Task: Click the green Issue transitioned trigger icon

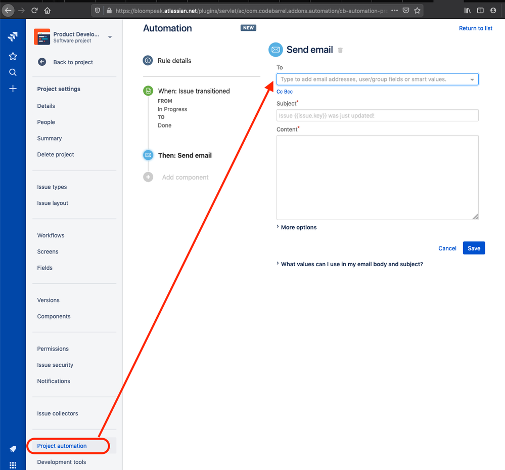Action: coord(148,91)
